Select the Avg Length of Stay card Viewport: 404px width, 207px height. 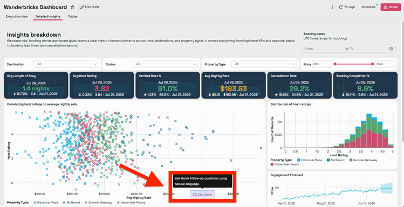[36, 85]
